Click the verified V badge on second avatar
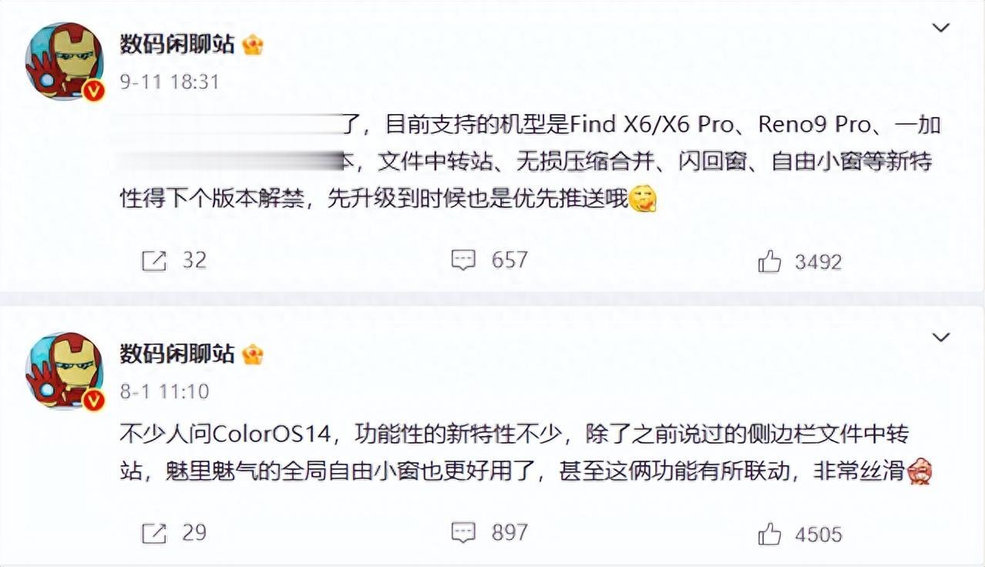The image size is (985, 567). click(x=94, y=400)
